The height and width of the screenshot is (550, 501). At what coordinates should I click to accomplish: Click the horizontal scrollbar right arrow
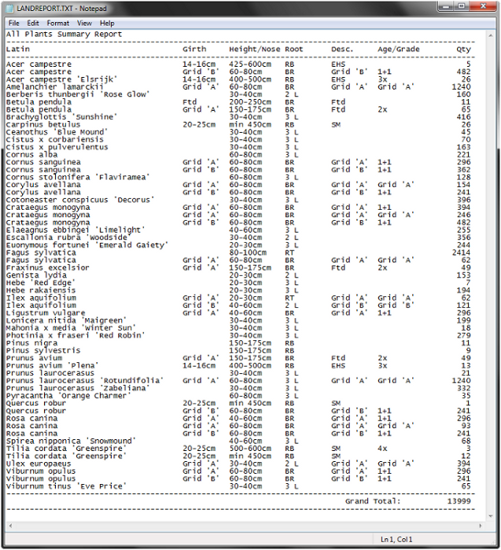point(481,526)
